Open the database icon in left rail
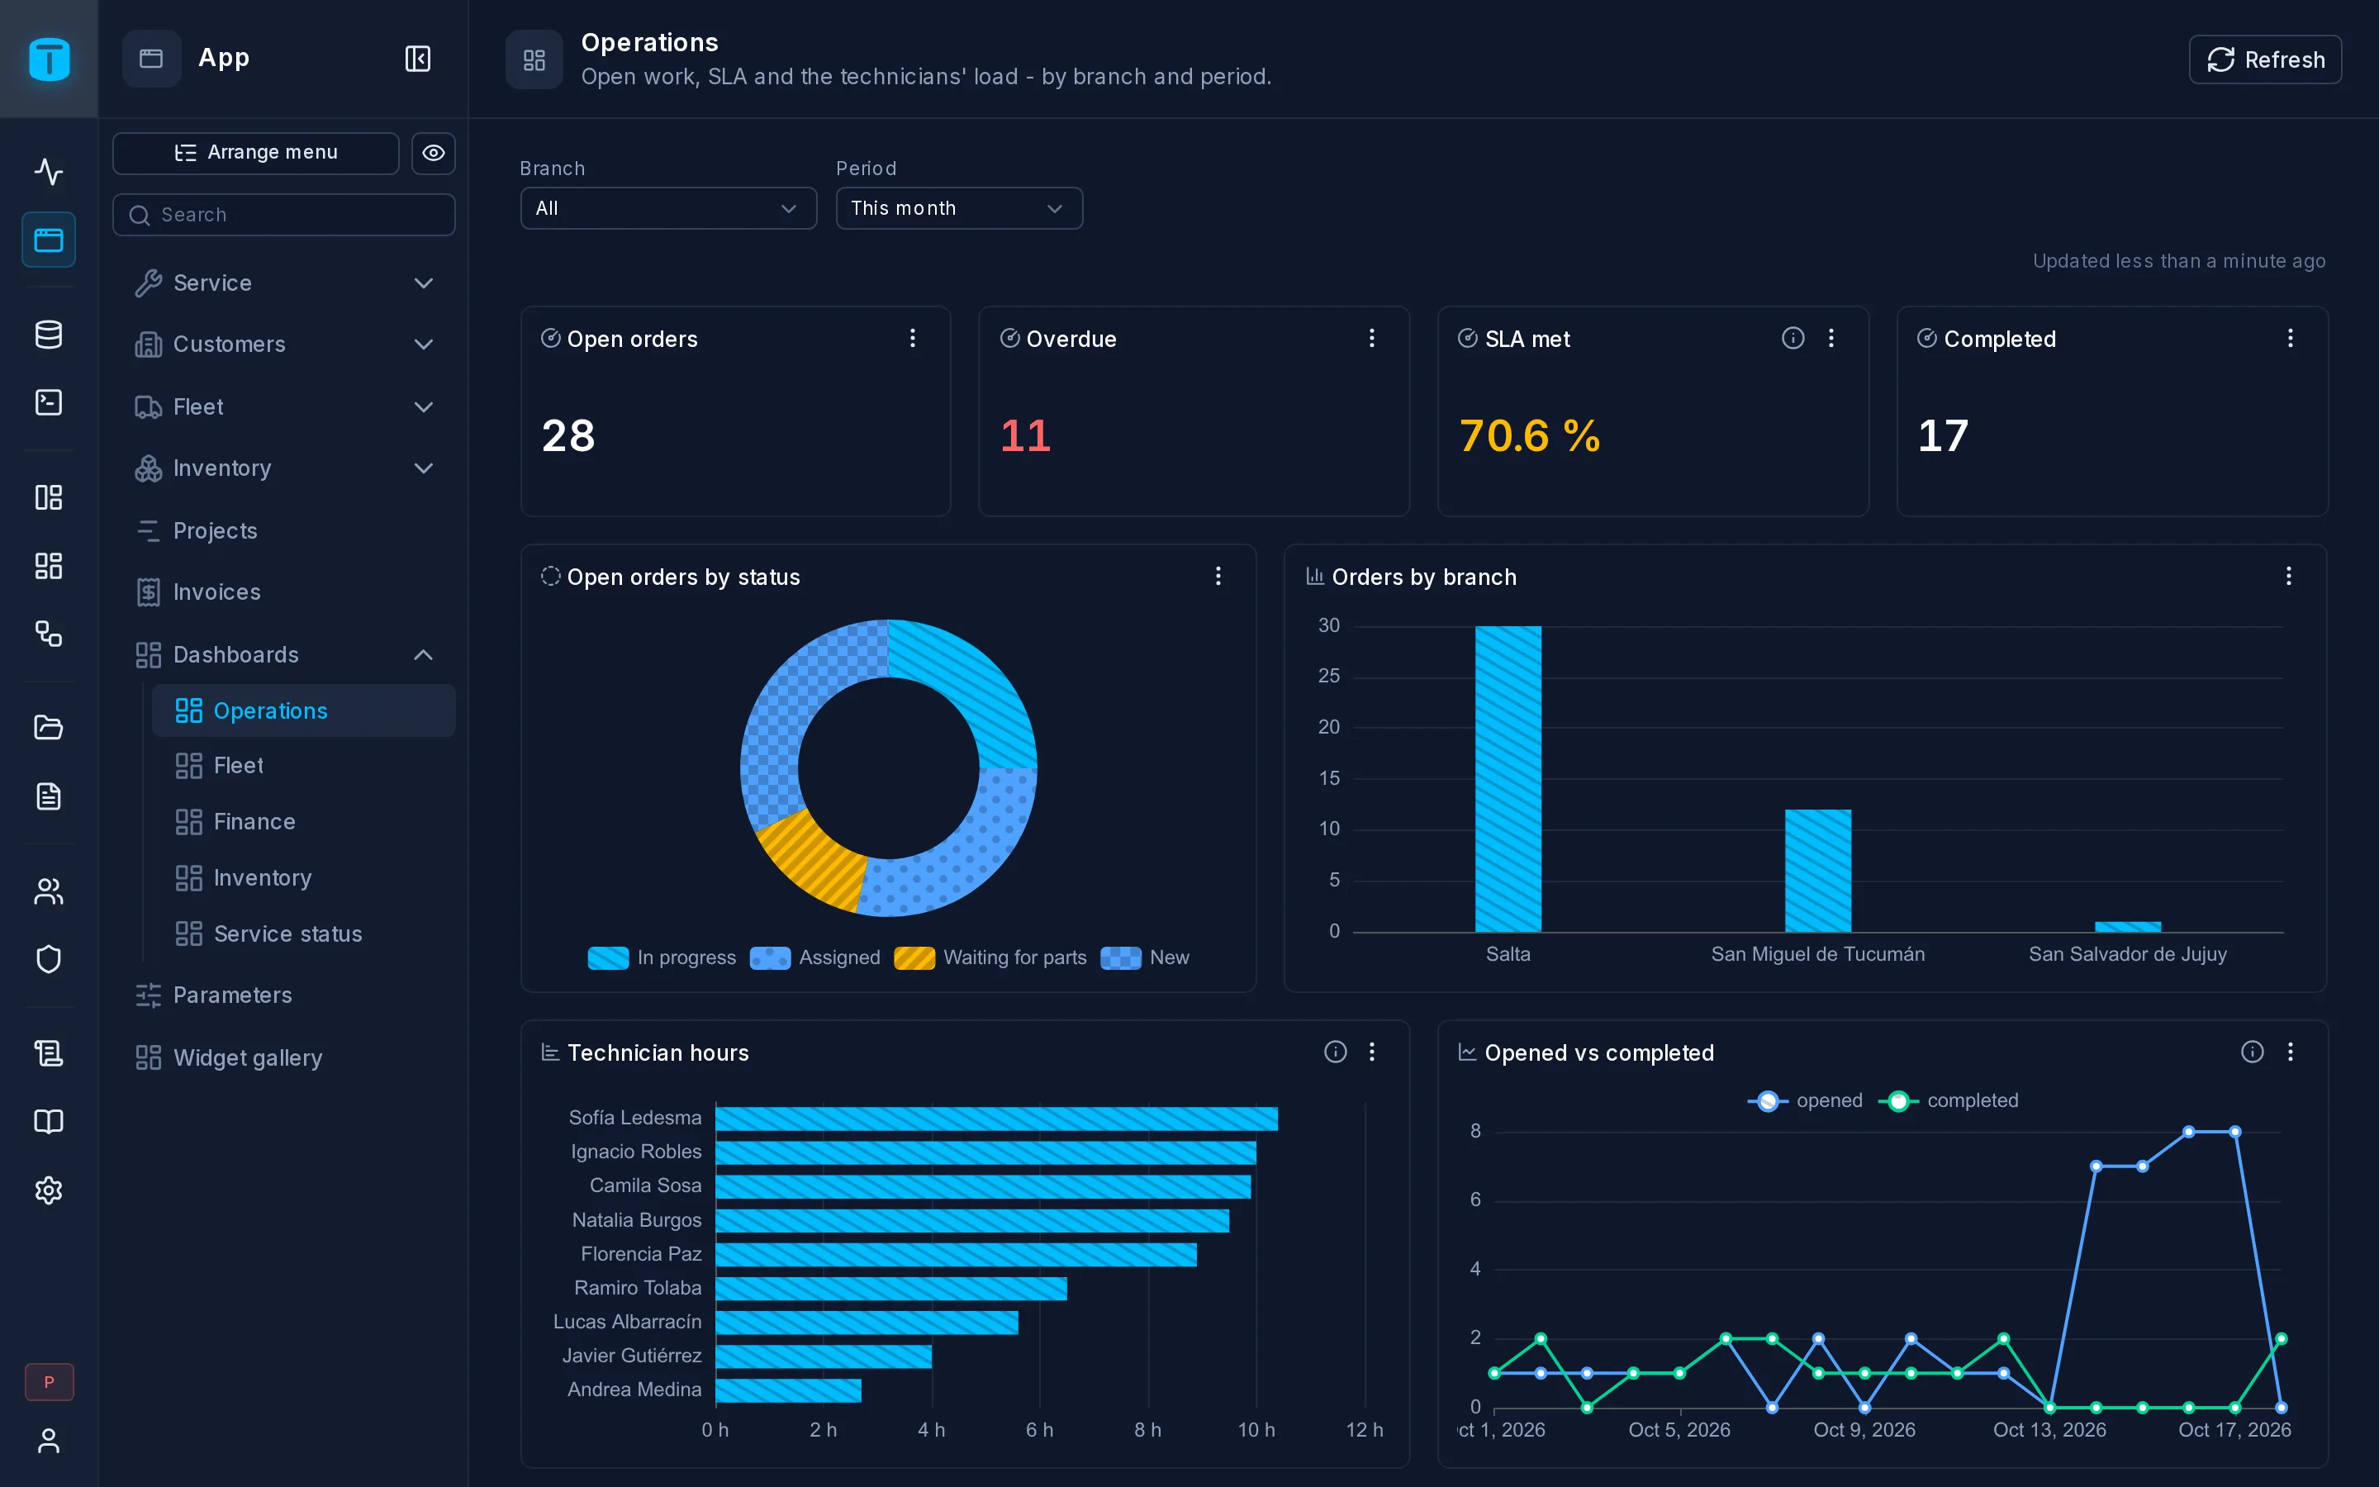 (x=48, y=335)
